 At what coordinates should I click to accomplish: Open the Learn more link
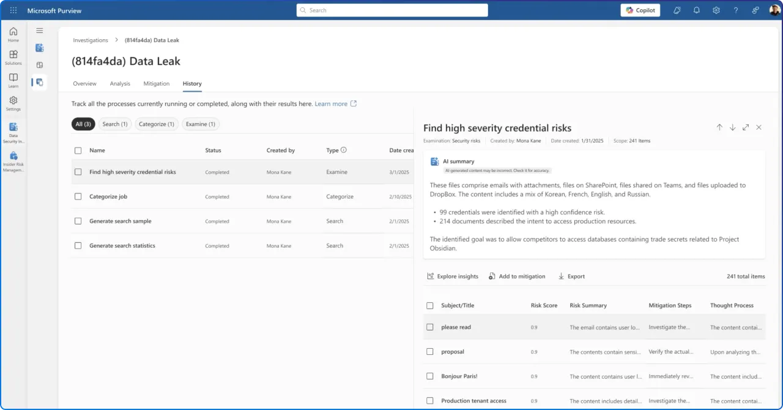click(335, 104)
